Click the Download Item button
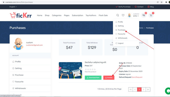170x97 pixels. (x=93, y=78)
